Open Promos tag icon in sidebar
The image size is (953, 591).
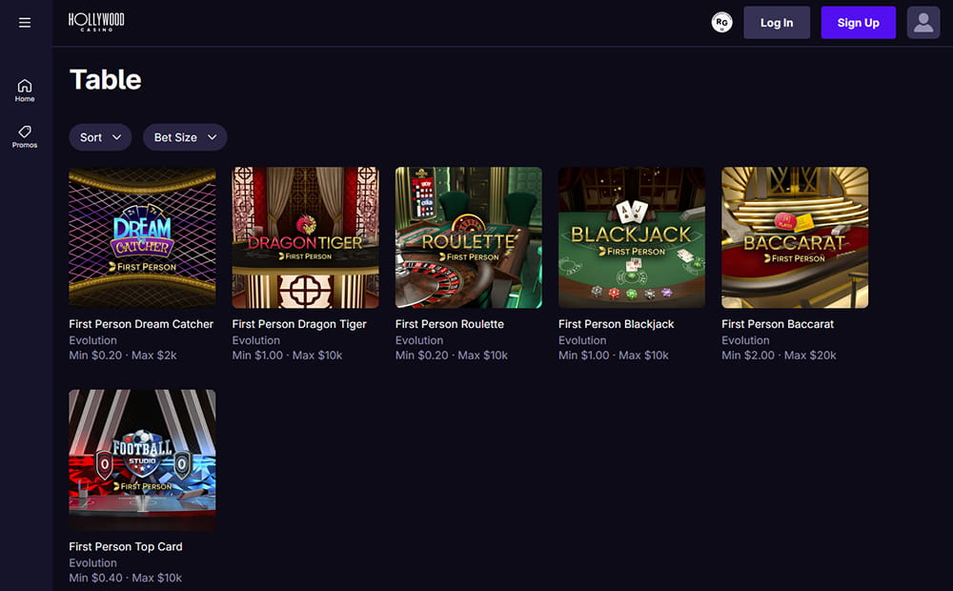coord(25,136)
